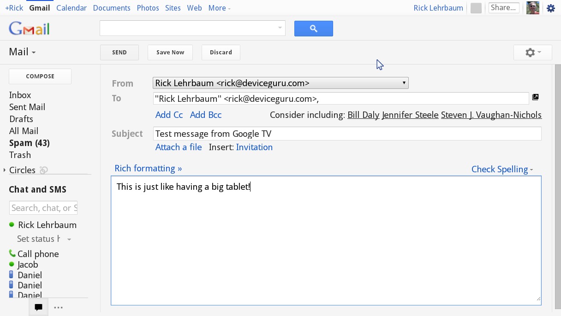Click Attach a file link
Viewport: 561px width, 316px height.
click(x=179, y=147)
